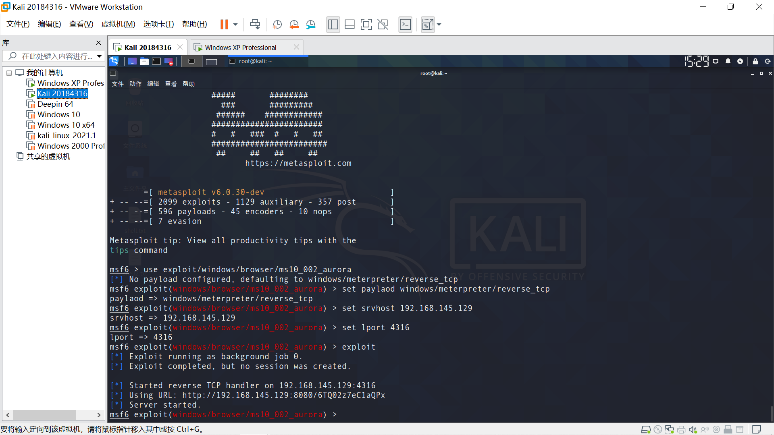Toggle the thumbnail bar view
The width and height of the screenshot is (774, 435).
tap(350, 25)
